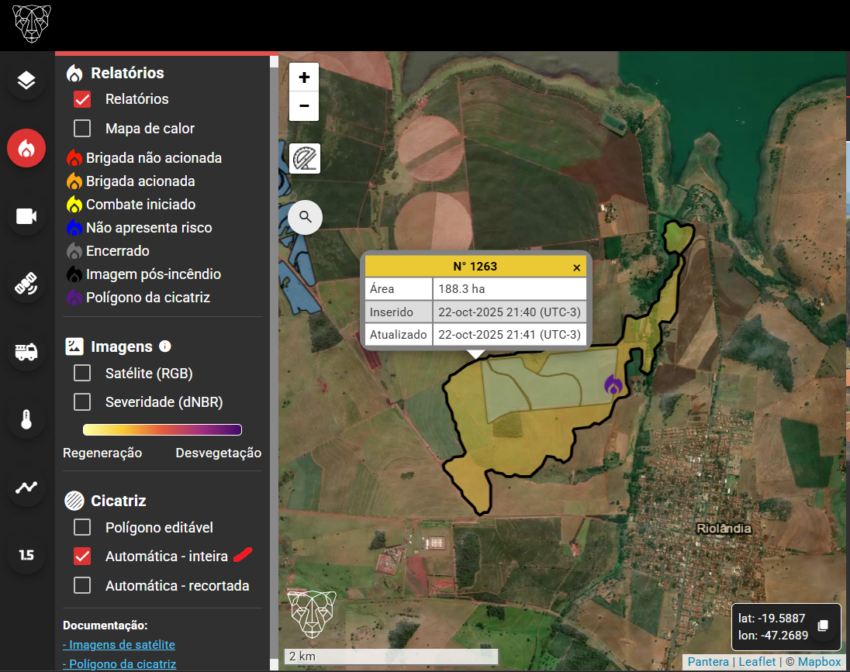Click the purple scar flame marker on map
The width and height of the screenshot is (850, 672).
click(613, 384)
